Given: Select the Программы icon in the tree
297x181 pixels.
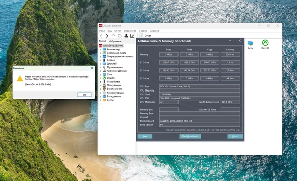Looking at the screenshot, I should (104, 85).
